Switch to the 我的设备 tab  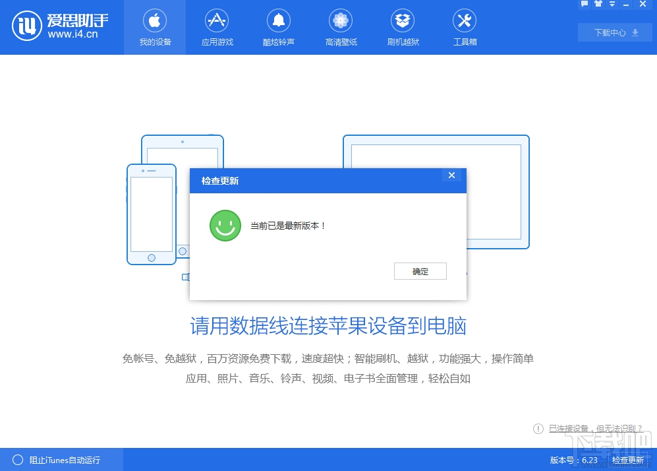click(x=155, y=27)
